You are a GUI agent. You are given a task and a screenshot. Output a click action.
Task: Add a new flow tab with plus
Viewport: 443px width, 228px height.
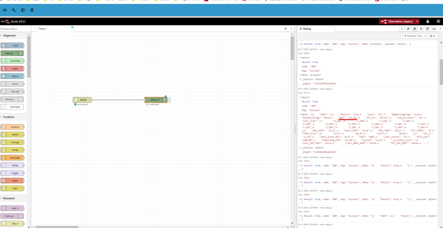click(285, 29)
